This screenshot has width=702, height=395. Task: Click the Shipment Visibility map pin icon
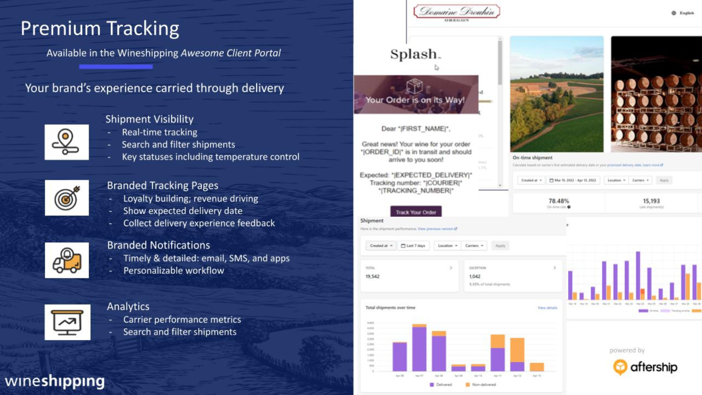click(x=67, y=142)
